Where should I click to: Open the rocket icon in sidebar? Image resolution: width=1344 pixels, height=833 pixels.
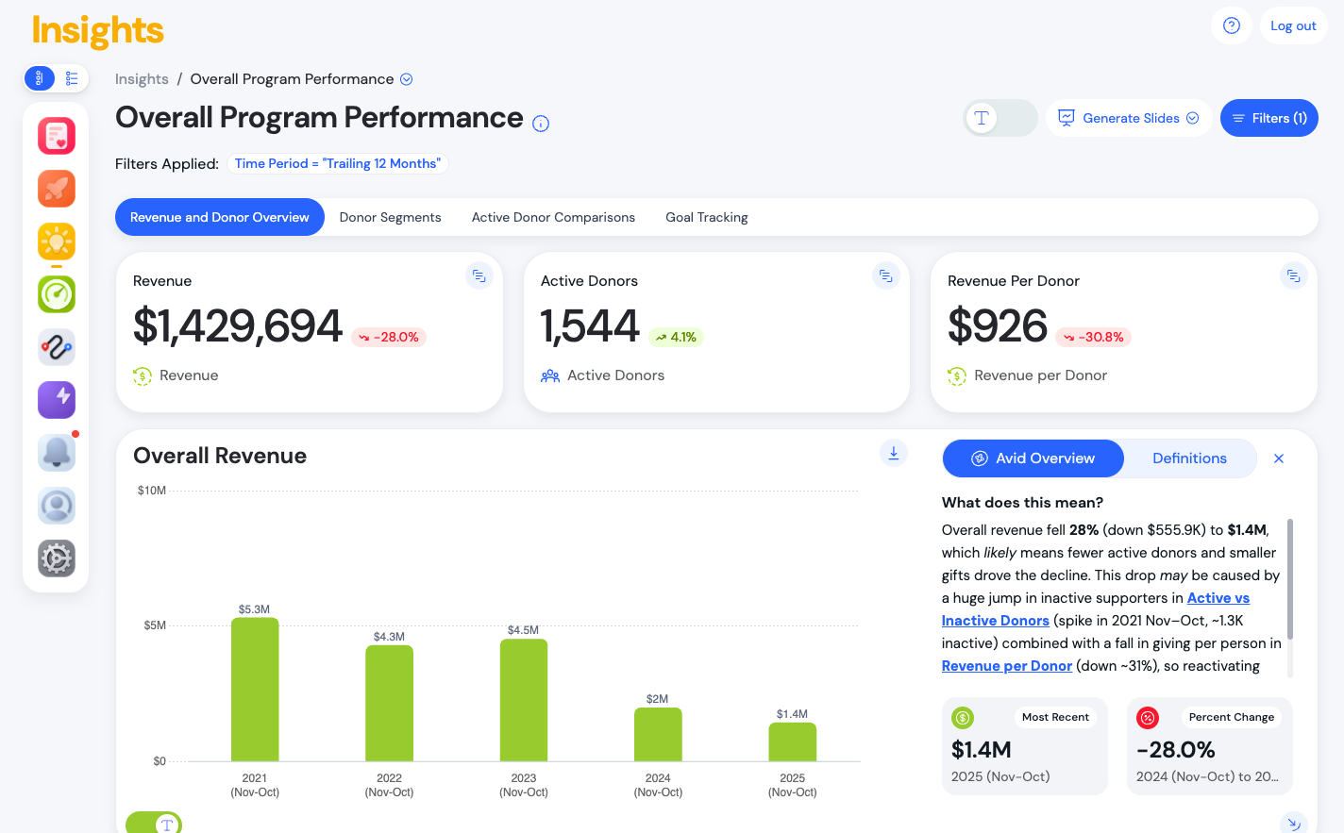[57, 189]
